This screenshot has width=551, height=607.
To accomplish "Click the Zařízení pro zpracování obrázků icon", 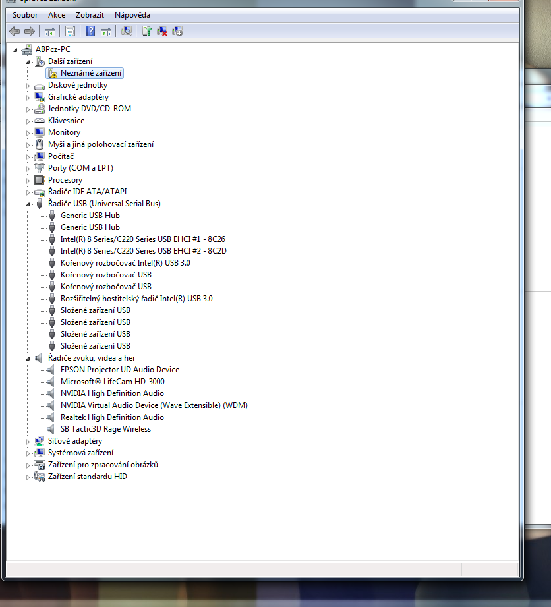I will coord(39,465).
